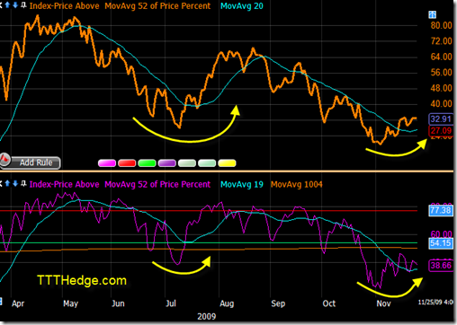Pin the top Index-Price Above indicator pane

[x=23, y=5]
